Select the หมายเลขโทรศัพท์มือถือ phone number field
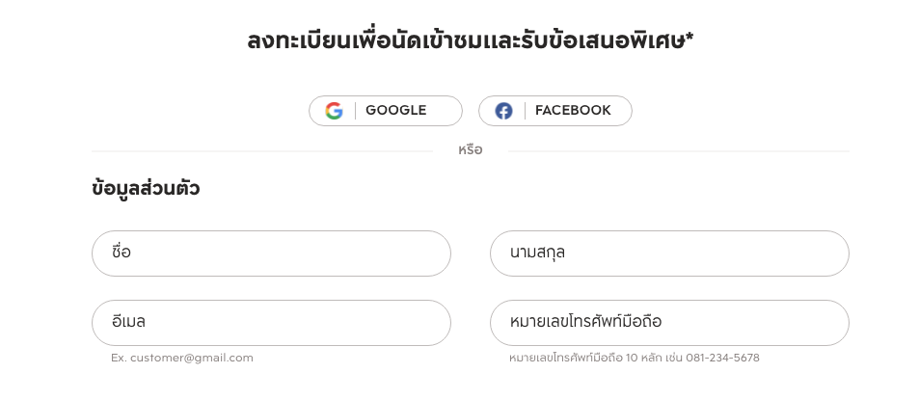 669,323
